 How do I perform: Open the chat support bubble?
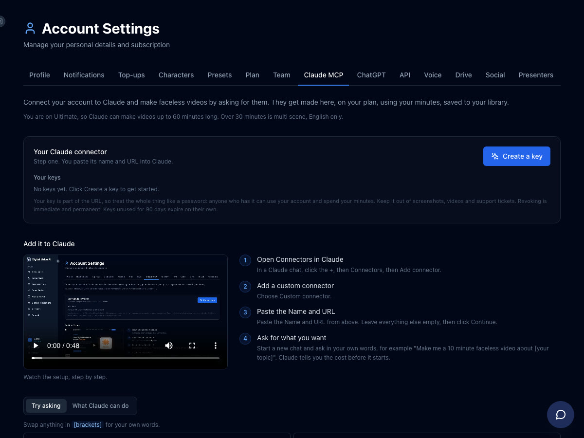click(x=561, y=415)
